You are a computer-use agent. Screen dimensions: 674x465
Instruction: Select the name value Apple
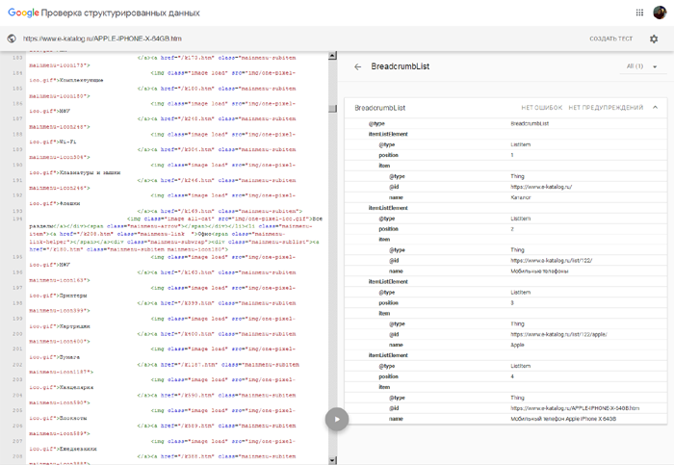517,345
